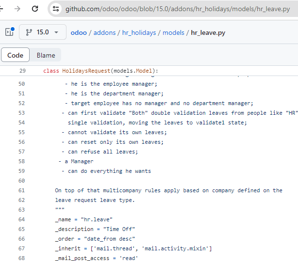The image size is (298, 261).
Task: Click text 'he is the employee manager;'
Action: click(114, 84)
